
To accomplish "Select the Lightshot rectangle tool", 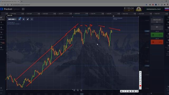I will tap(140, 79).
